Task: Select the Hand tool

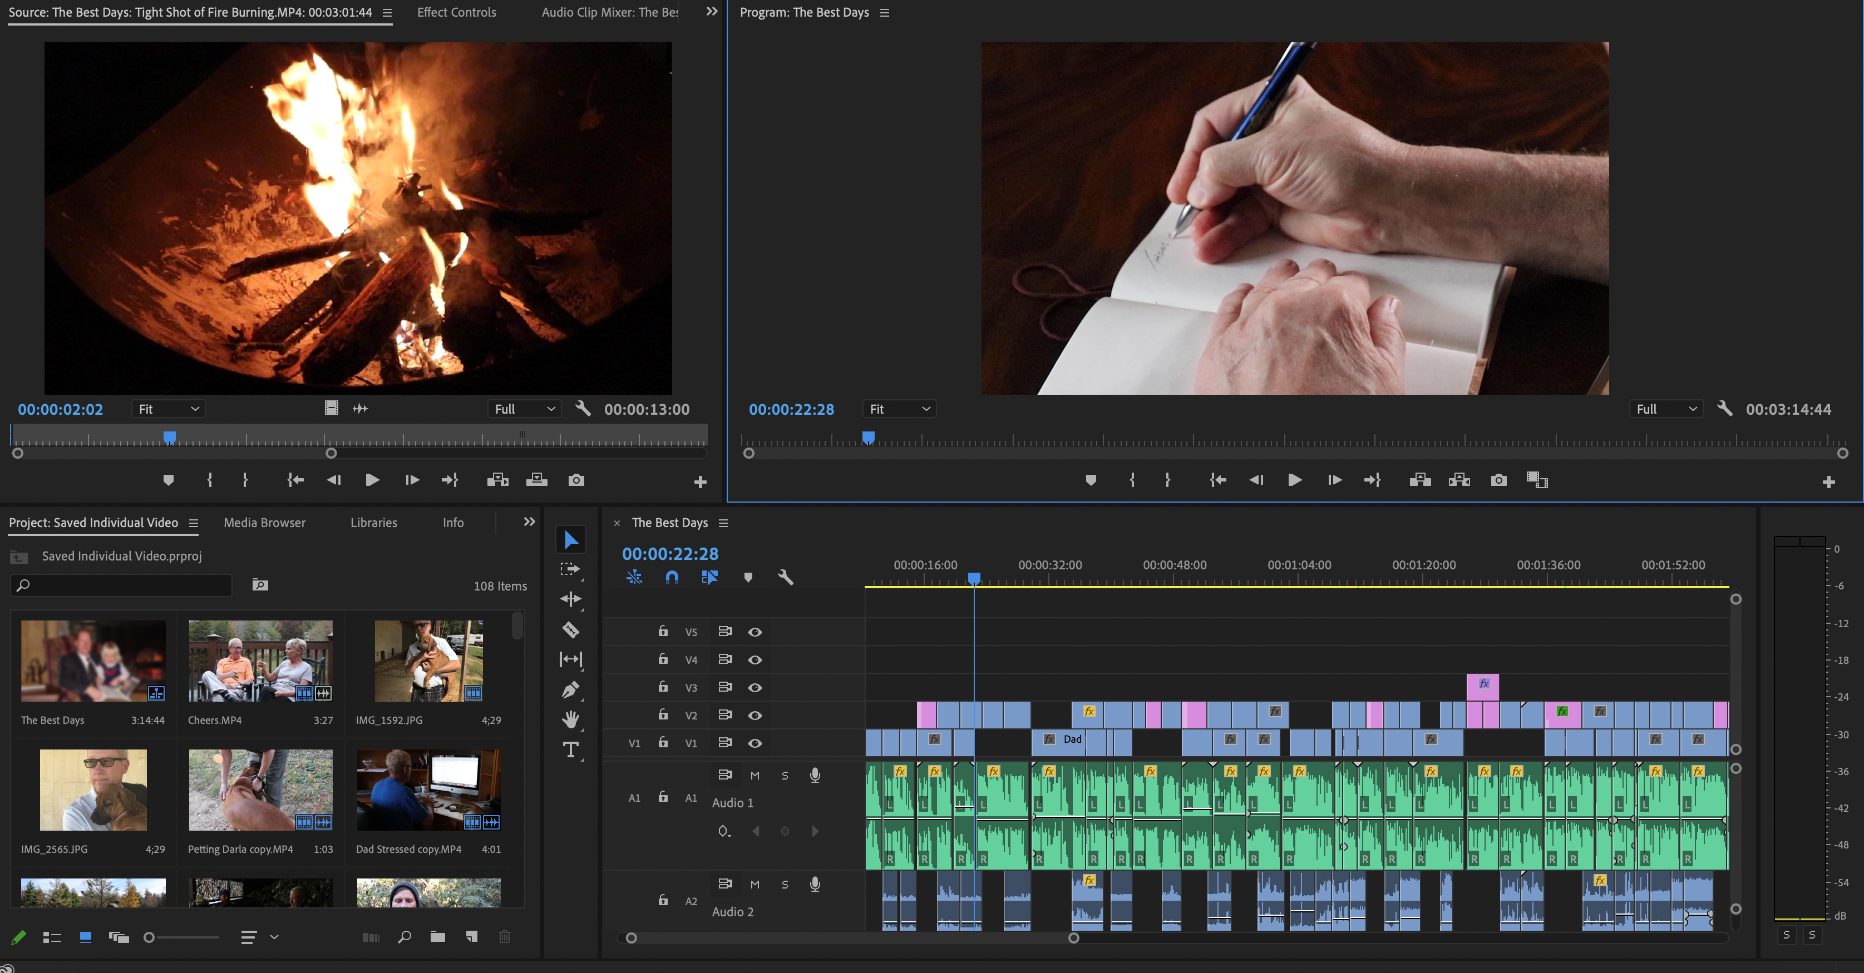Action: click(x=571, y=719)
